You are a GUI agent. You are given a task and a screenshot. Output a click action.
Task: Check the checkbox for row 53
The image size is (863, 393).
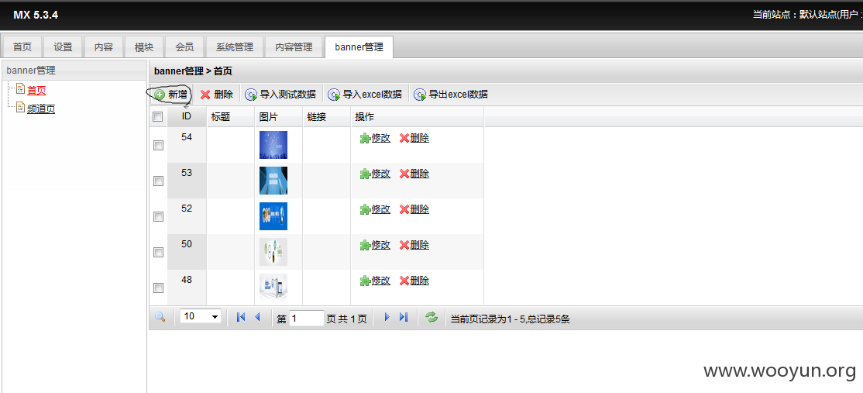point(158,181)
